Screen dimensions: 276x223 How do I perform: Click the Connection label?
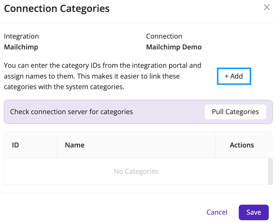pos(164,36)
